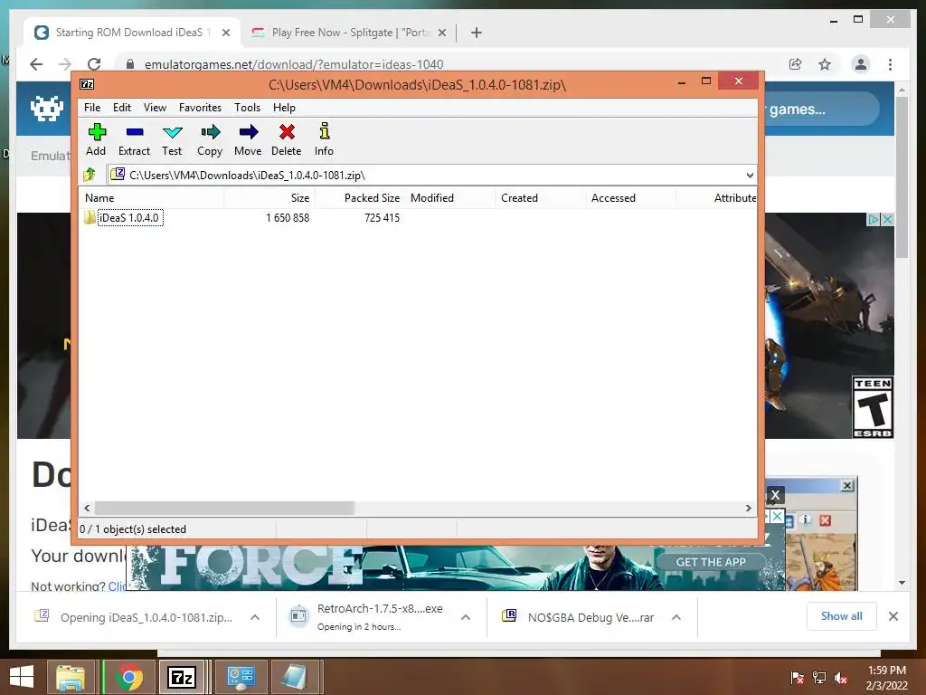Screen dimensions: 926x695
Task: Click the network tray icon
Action: point(819,678)
